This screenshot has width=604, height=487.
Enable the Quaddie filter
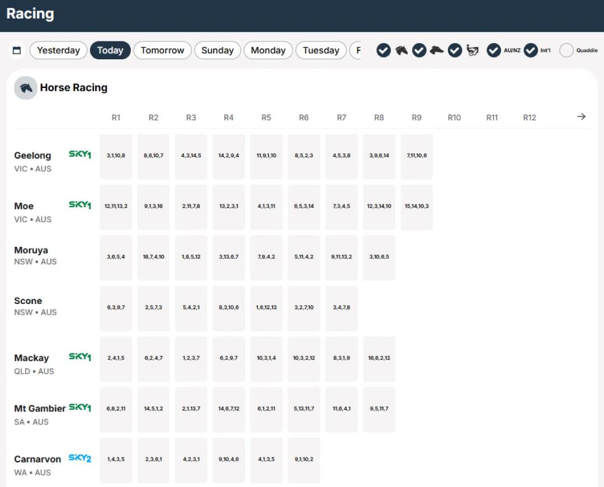[566, 50]
